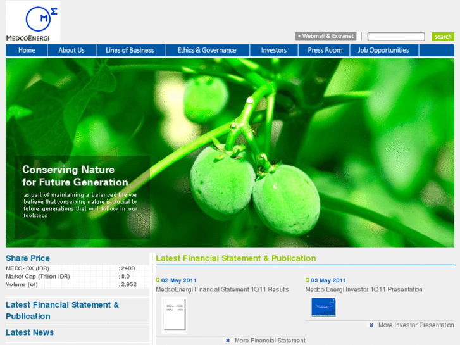This screenshot has width=460, height=345.
Task: Click bullet icon before 02 May 2011
Action: point(158,280)
